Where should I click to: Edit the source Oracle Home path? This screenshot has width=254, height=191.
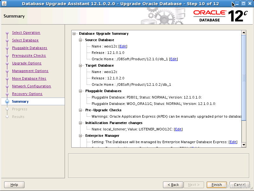click(173, 59)
